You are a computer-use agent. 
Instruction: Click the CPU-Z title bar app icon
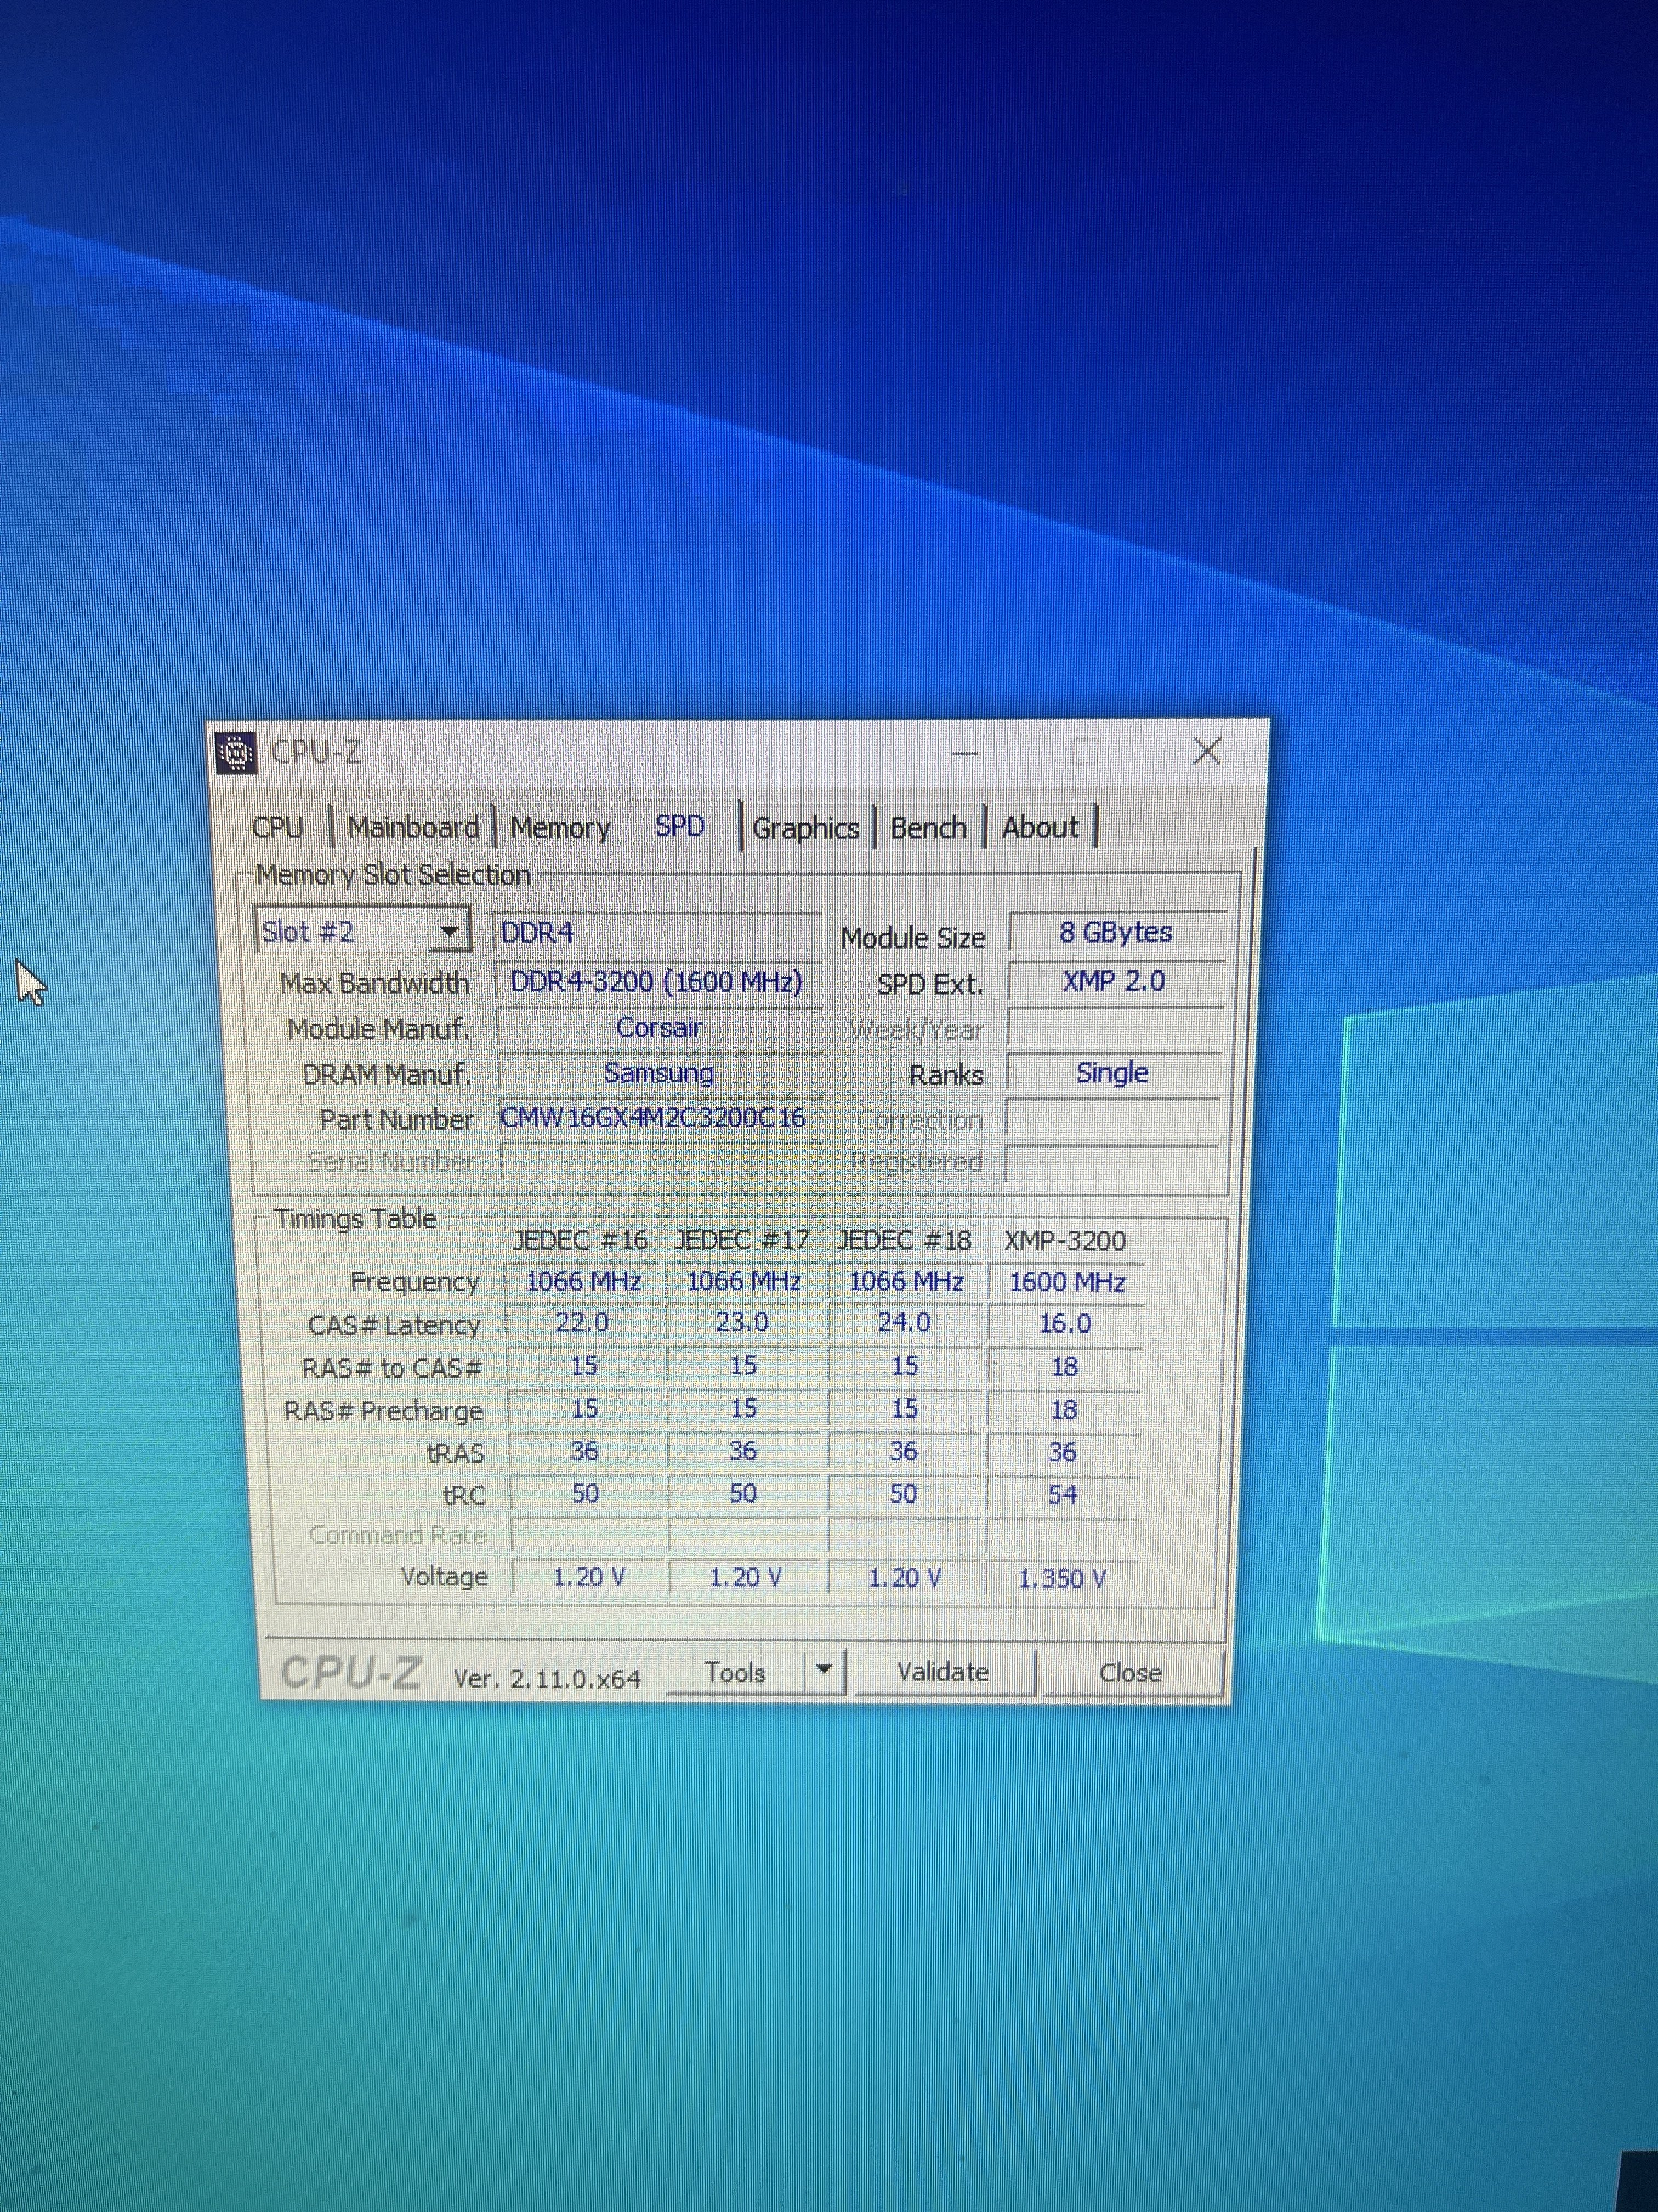click(237, 752)
